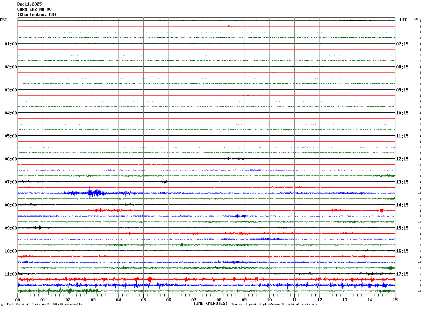The height and width of the screenshot is (309, 423).
Task: Click the green spike between minutes 06 and 07
Action: pyautogui.click(x=181, y=244)
